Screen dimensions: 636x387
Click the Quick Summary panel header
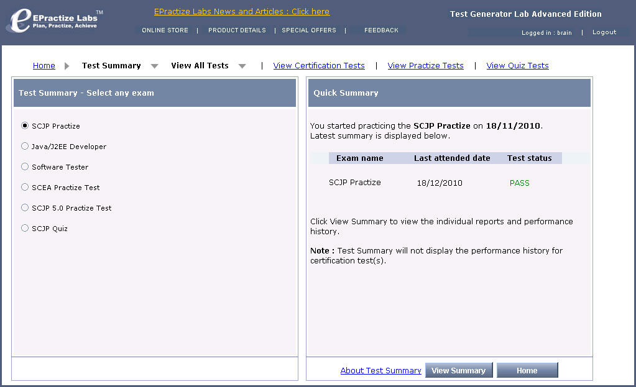pos(449,93)
